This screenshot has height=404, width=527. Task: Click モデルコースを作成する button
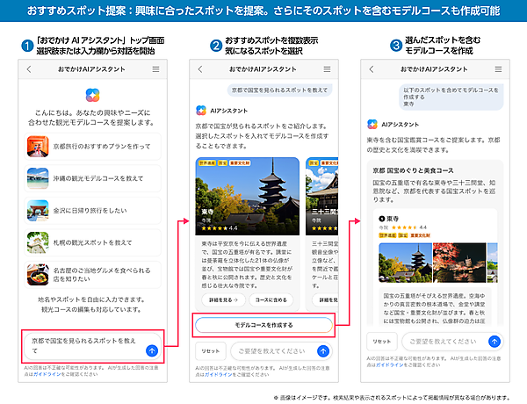tap(263, 324)
